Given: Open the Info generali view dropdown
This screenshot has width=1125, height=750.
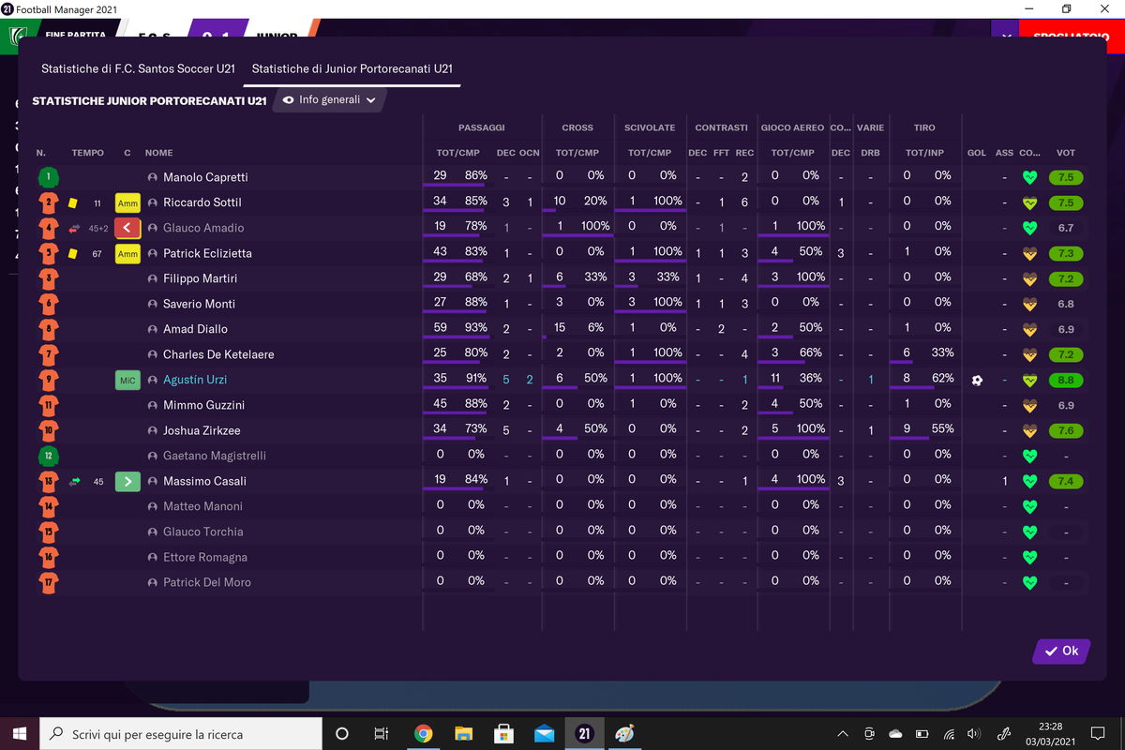Looking at the screenshot, I should click(329, 99).
